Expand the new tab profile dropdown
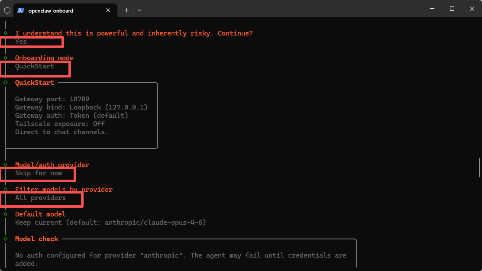This screenshot has height=271, width=482. coord(139,10)
